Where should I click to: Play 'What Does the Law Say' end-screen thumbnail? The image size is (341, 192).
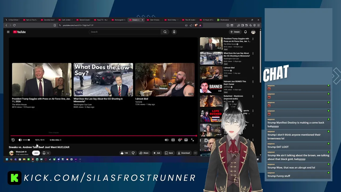pos(103,79)
